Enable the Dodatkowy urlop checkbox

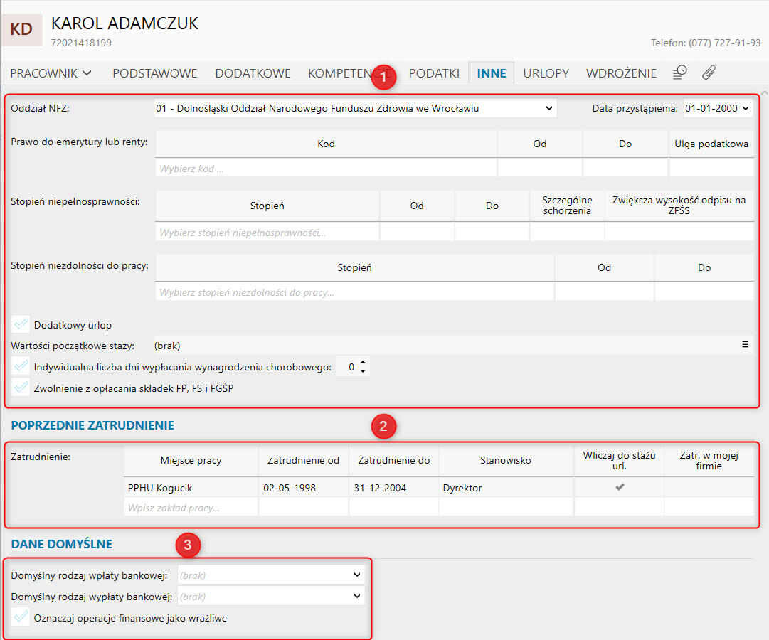pyautogui.click(x=21, y=325)
